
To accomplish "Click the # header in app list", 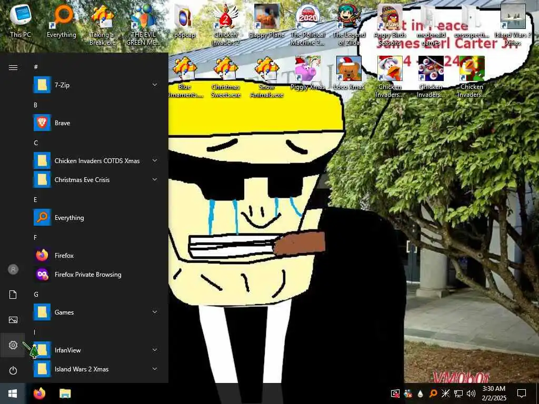I will [36, 67].
